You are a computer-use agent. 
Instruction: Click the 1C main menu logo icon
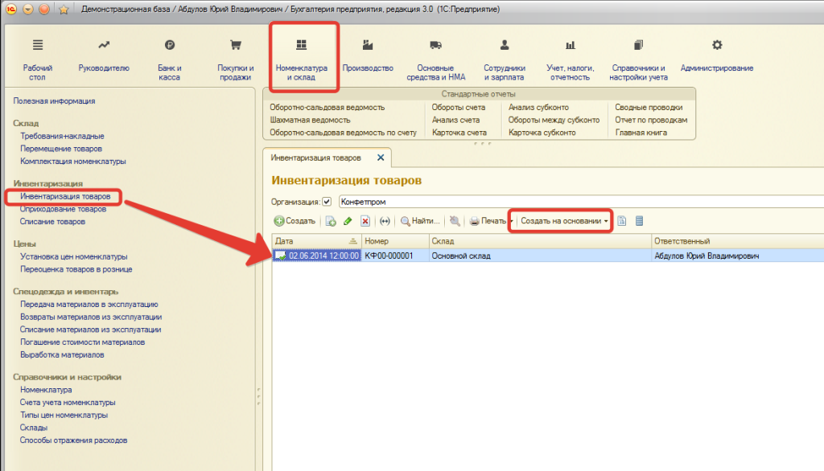[11, 9]
